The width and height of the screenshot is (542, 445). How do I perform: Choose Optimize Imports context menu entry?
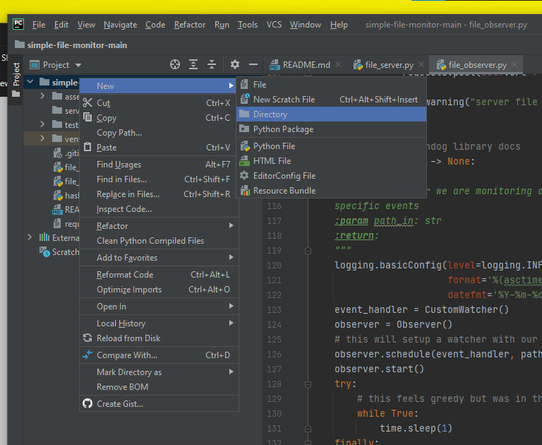159,290
